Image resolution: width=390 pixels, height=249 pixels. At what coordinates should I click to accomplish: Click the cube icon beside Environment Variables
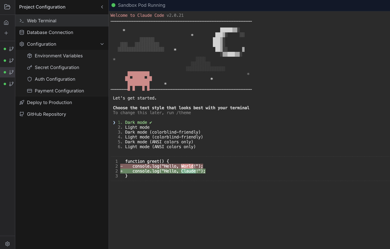click(30, 56)
